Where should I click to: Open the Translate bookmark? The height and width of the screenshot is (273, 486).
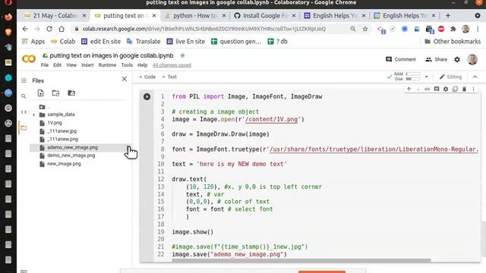click(144, 42)
